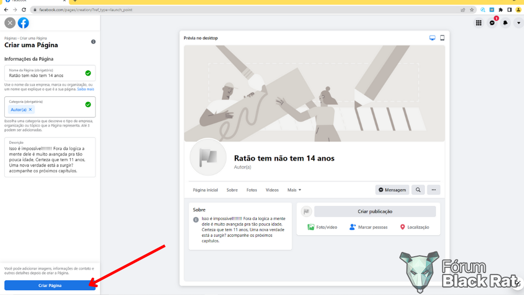Click the address bar URL

[x=86, y=9]
